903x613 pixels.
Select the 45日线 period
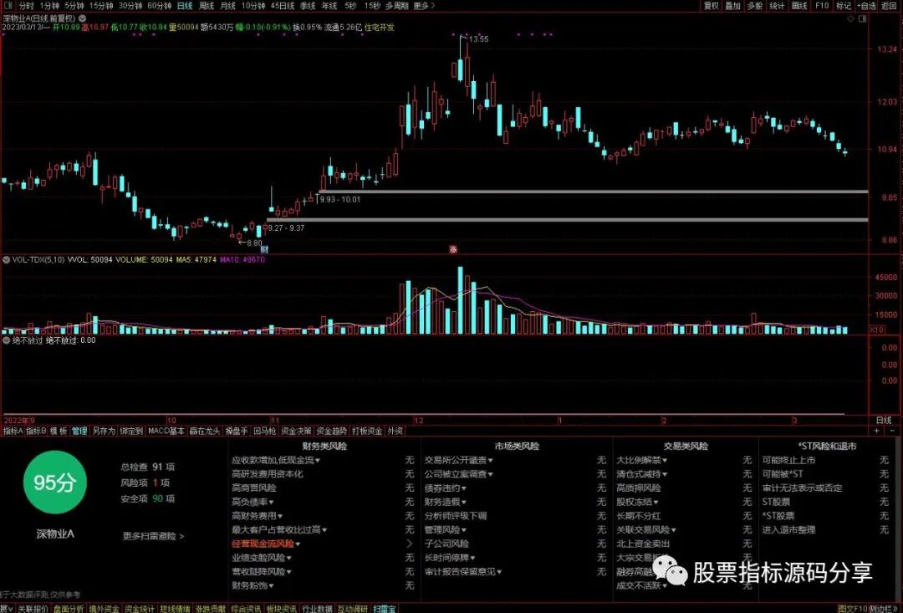pyautogui.click(x=283, y=6)
